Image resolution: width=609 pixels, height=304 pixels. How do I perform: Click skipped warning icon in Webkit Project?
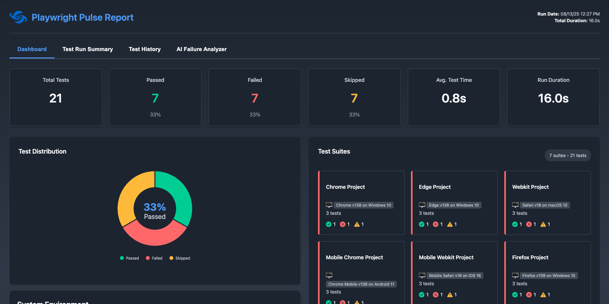[x=543, y=224]
